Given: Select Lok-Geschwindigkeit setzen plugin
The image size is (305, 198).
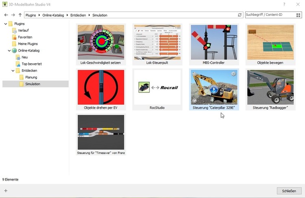Looking at the screenshot, I should [x=101, y=45].
